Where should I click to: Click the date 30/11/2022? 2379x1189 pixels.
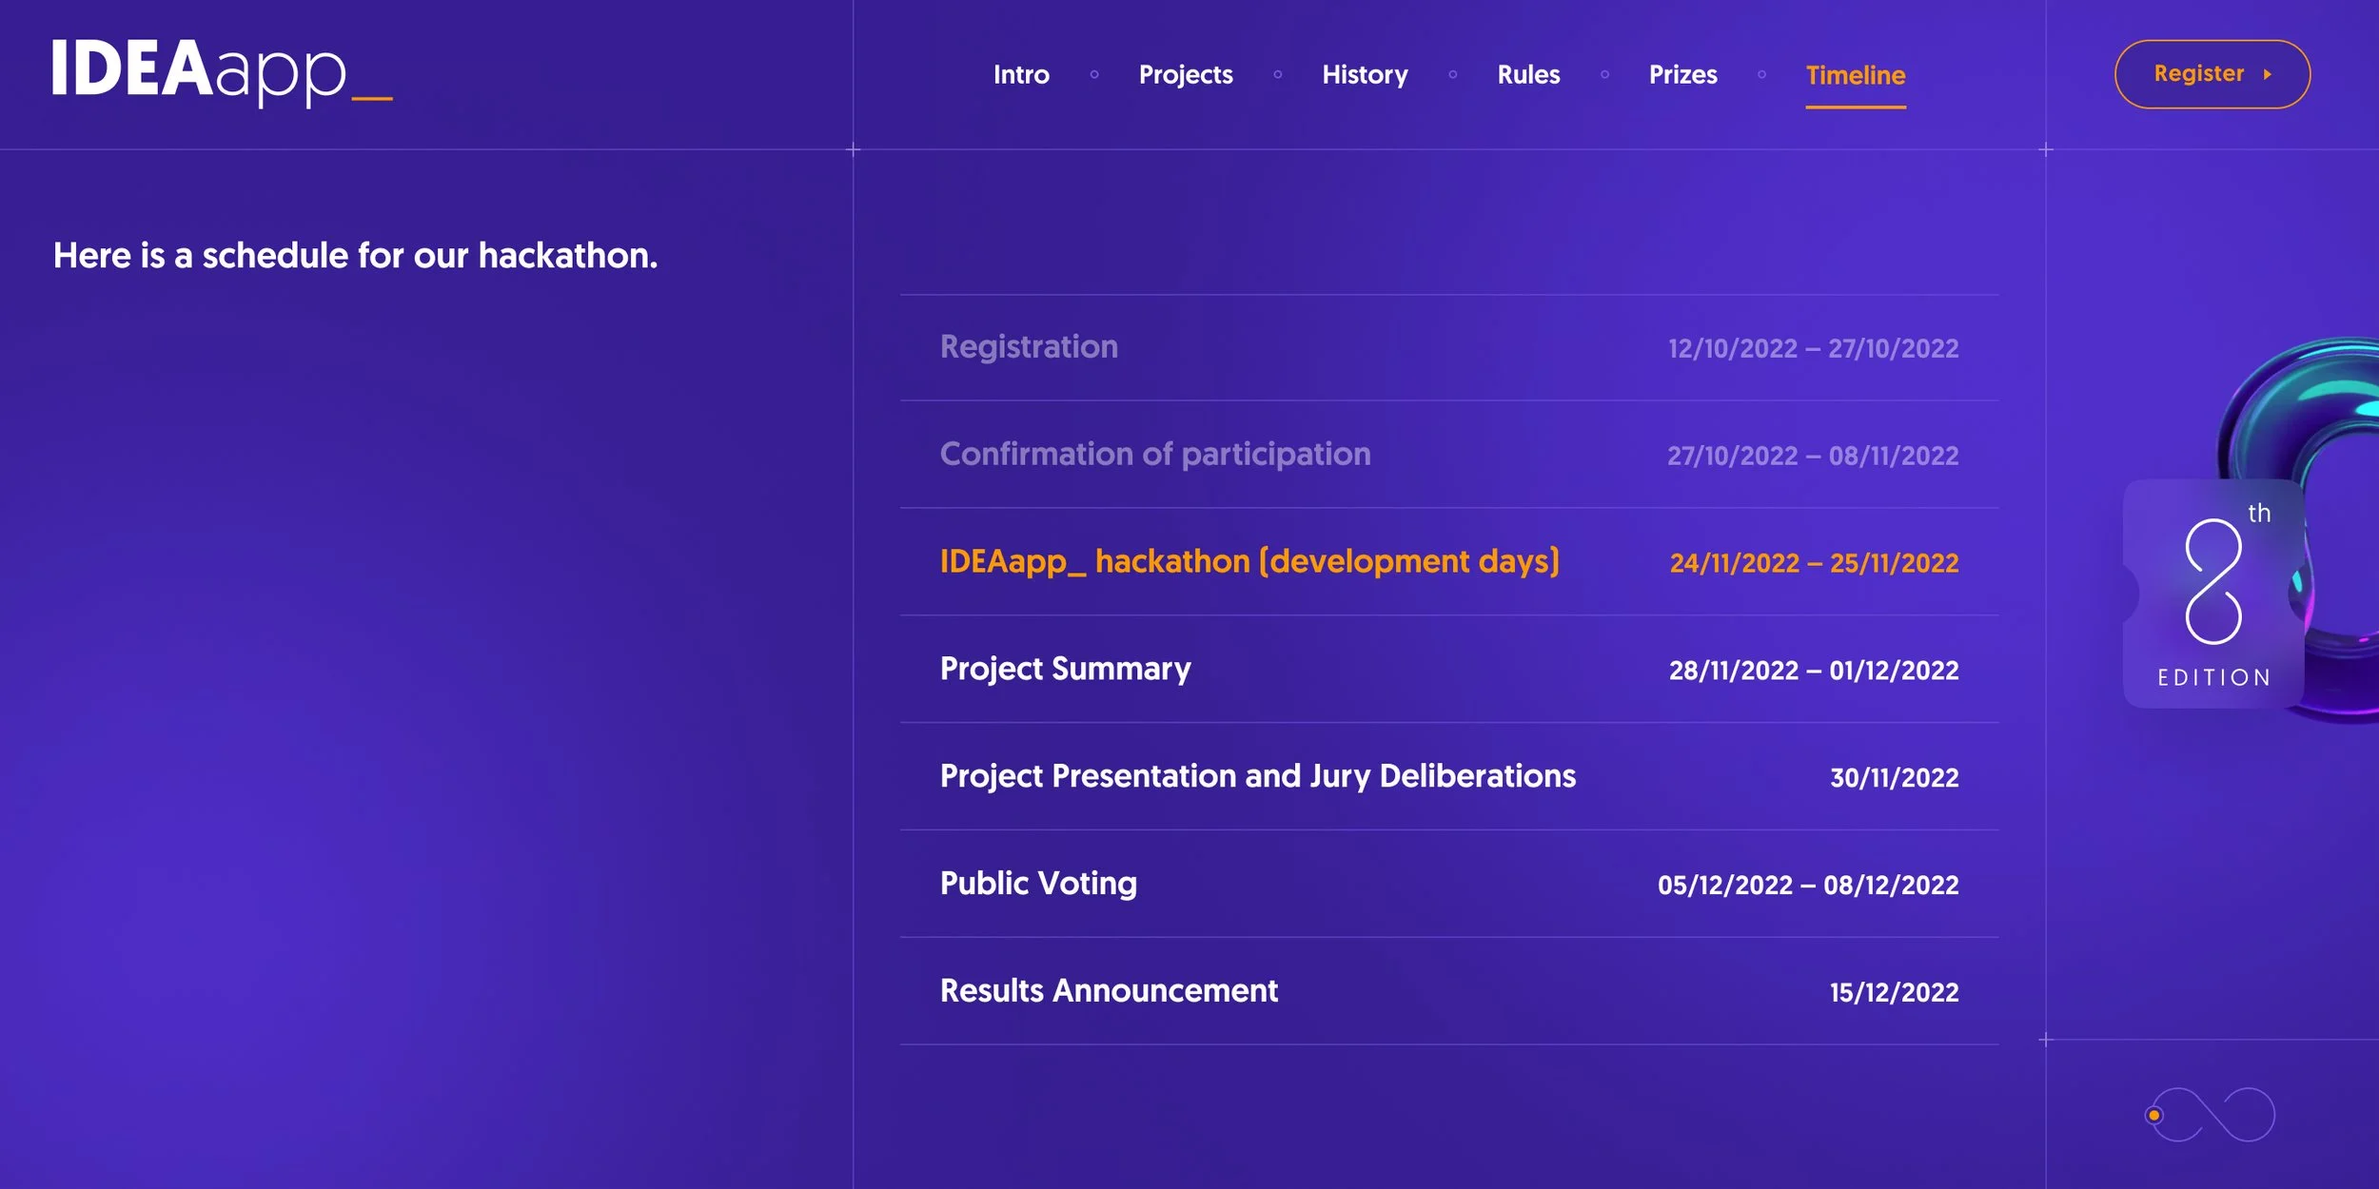[1894, 778]
